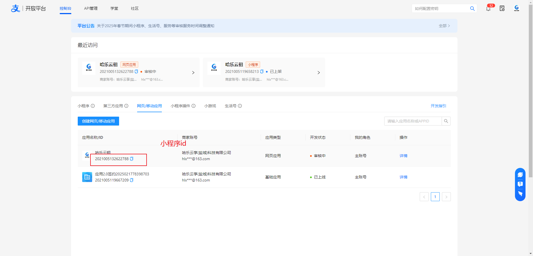The width and height of the screenshot is (533, 256).
Task: Click the 开发状态 column header
Action: (318, 137)
